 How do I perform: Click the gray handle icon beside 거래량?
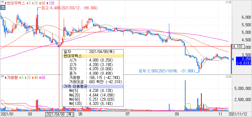tap(2, 77)
